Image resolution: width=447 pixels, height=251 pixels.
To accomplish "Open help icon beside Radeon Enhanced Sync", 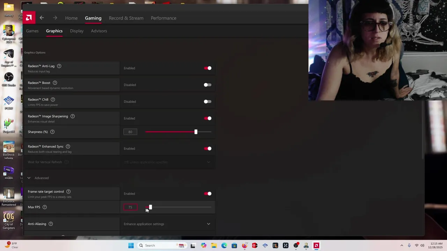I will pyautogui.click(x=68, y=146).
